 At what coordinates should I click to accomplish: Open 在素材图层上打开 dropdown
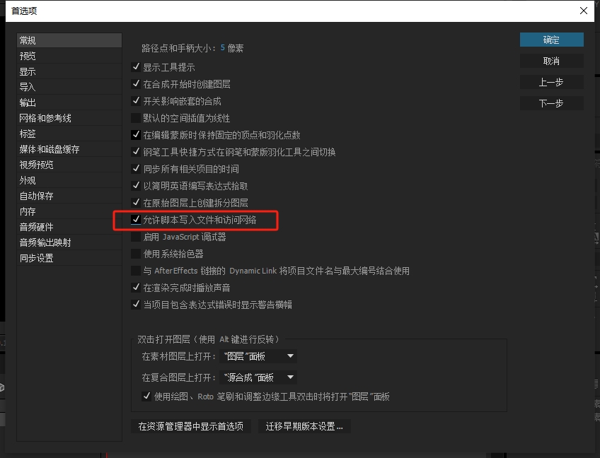click(x=258, y=356)
